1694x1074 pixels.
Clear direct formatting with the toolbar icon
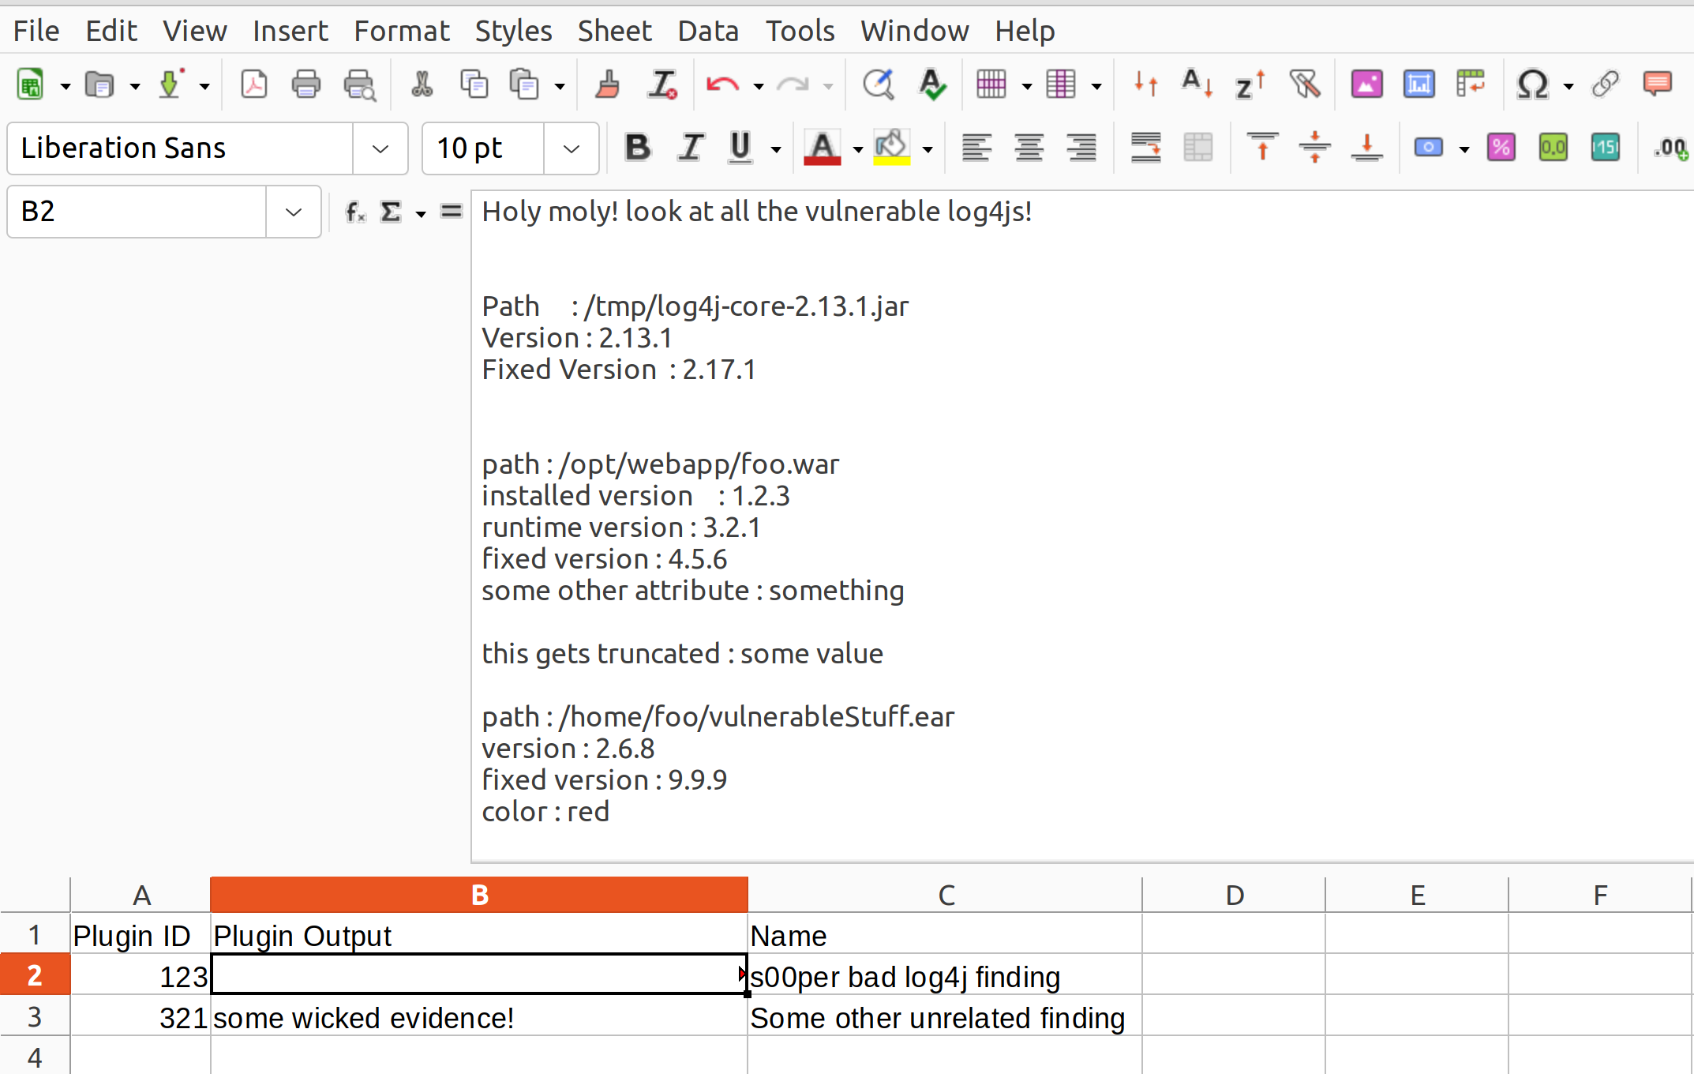point(661,84)
